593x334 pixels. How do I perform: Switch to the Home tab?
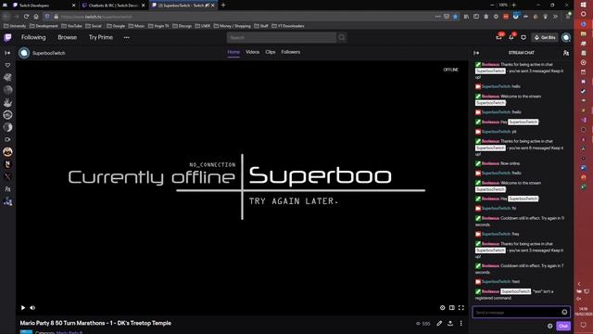233,52
